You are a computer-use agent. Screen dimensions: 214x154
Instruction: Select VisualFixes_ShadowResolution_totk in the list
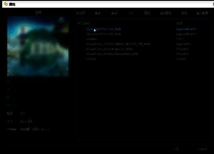(x=112, y=54)
